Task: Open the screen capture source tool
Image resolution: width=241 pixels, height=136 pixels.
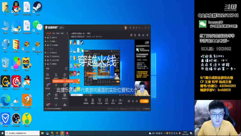Action: [x=86, y=101]
